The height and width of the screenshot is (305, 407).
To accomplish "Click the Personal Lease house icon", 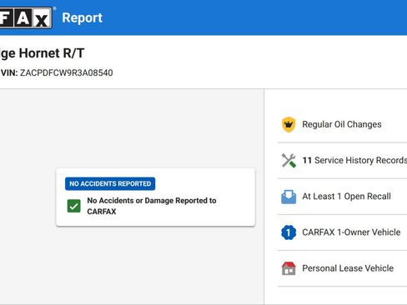I will point(289,268).
